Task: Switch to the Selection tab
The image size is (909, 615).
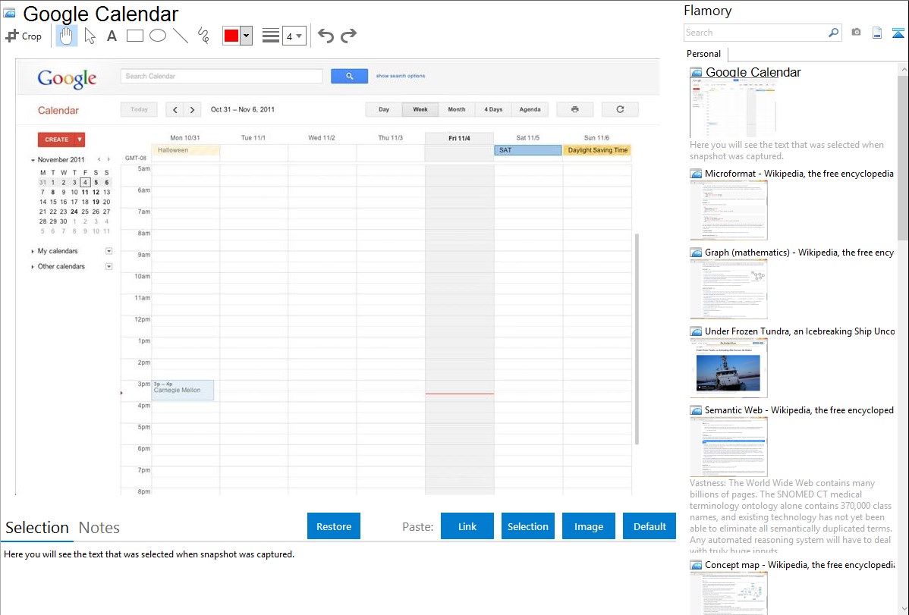Action: 37,528
